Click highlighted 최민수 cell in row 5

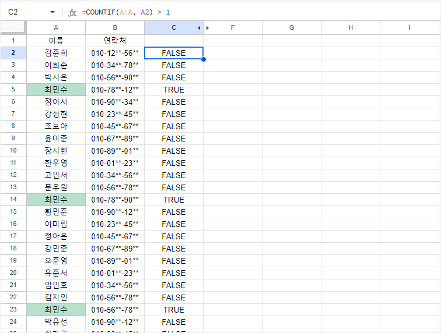point(56,90)
